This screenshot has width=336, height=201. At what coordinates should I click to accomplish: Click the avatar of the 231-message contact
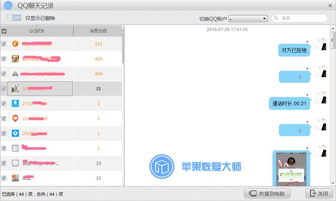pyautogui.click(x=15, y=44)
